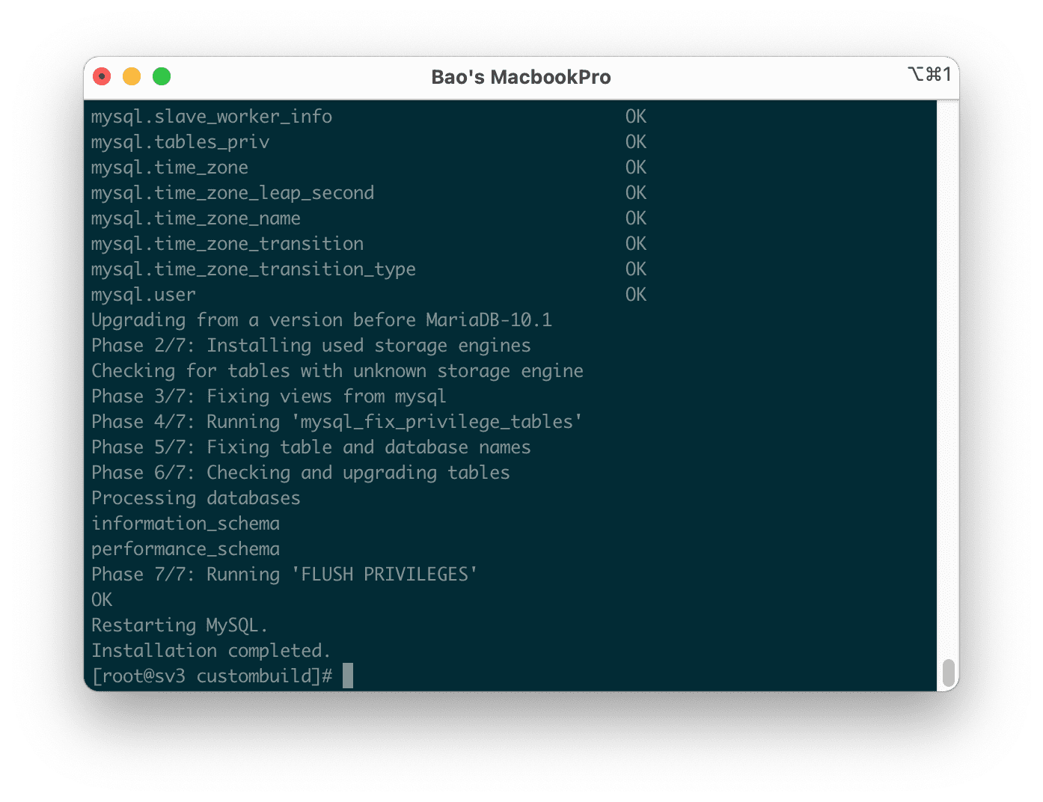
Task: Click the information_schema database line
Action: pyautogui.click(x=186, y=524)
